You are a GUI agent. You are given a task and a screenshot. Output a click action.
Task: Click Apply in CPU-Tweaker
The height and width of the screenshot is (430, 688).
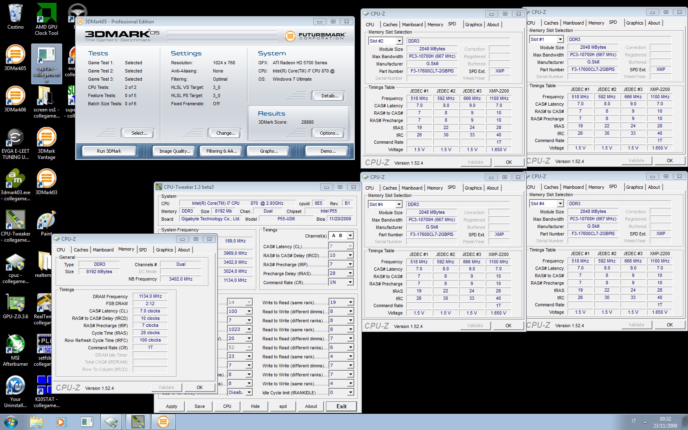click(x=172, y=406)
